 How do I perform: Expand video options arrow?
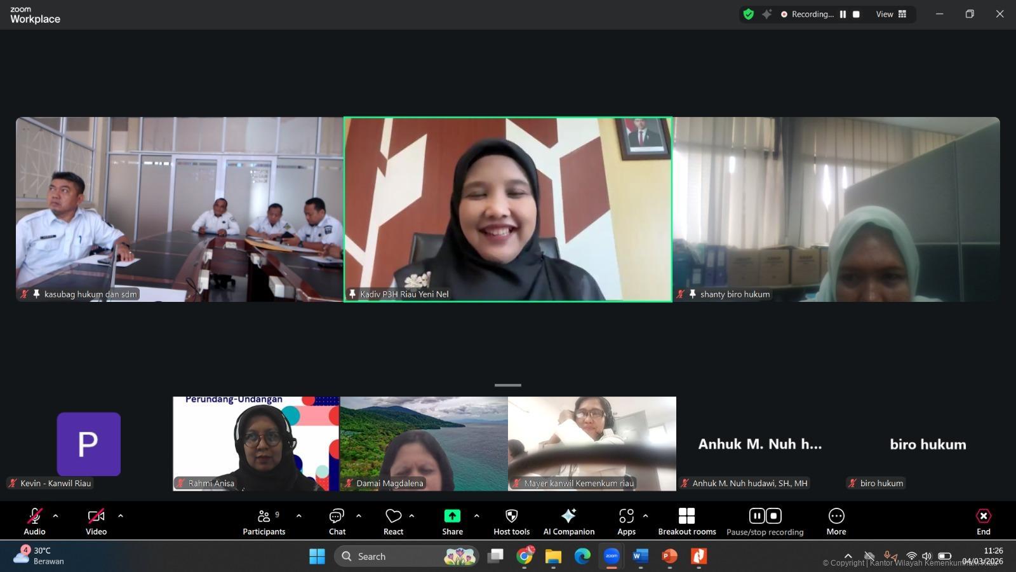pos(121,516)
